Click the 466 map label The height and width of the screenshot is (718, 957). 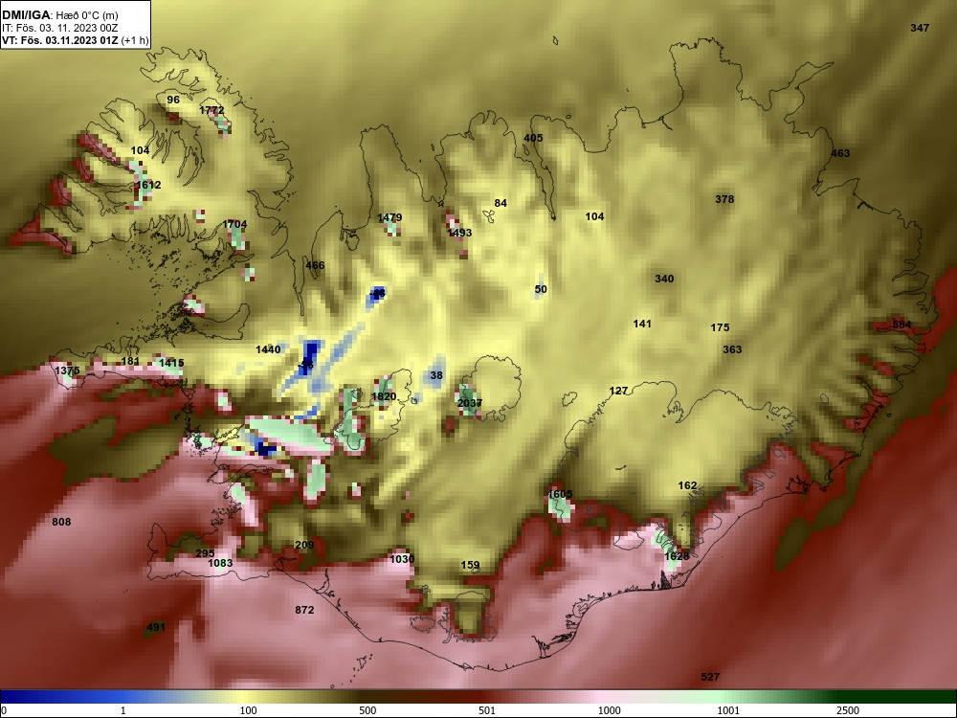click(x=315, y=265)
